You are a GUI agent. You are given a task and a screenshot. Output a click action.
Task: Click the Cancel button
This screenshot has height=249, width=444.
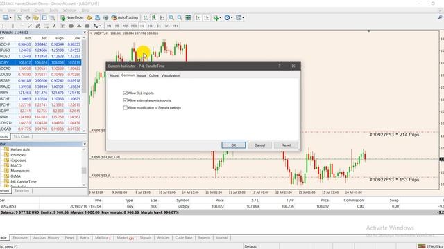pos(259,145)
